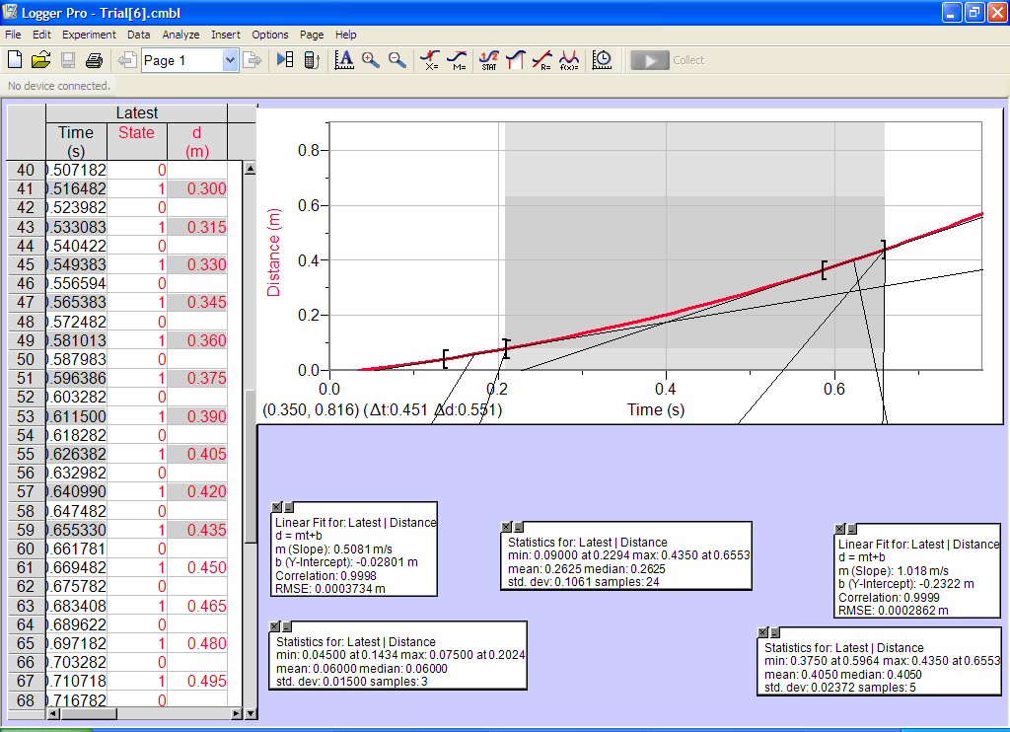Click the Integral tool icon
This screenshot has width=1010, height=732.
515,60
